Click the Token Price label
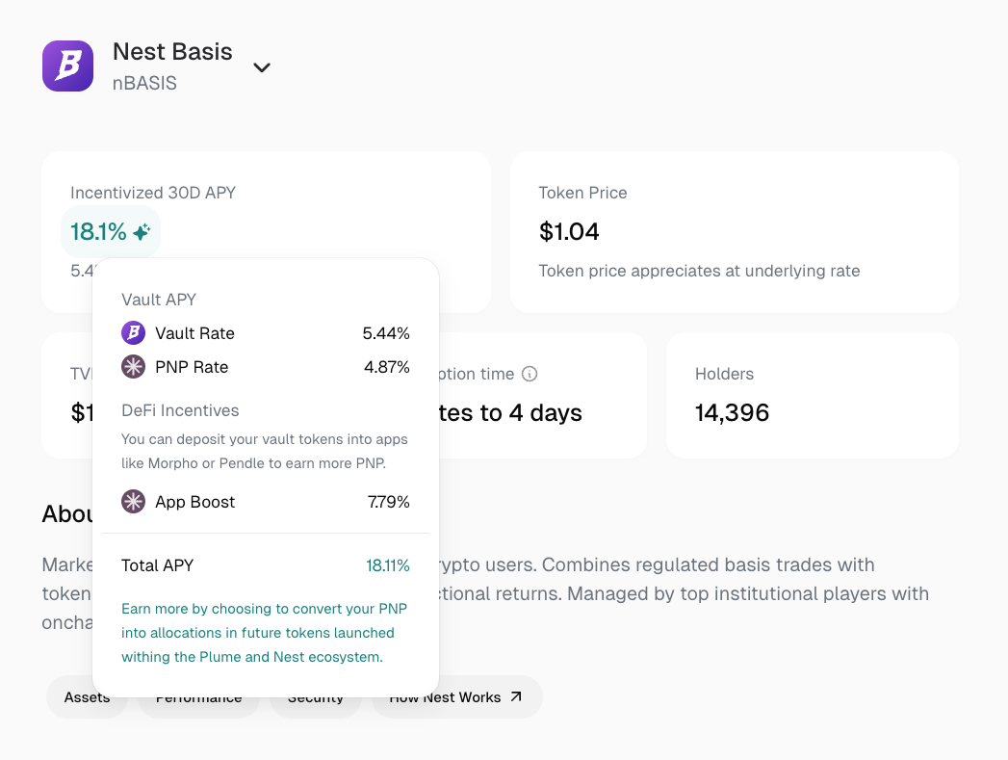Screen dimensions: 1008x760 [582, 193]
